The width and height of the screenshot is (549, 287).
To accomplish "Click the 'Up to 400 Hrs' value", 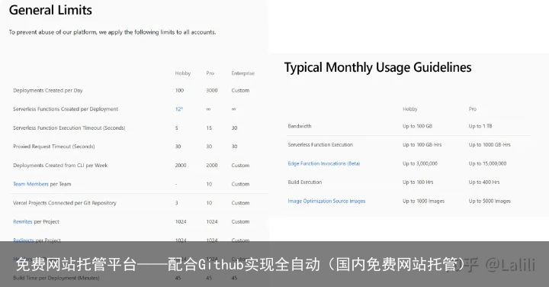I will pos(484,182).
